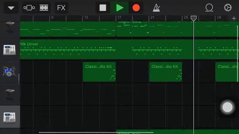Select the Classic Studio Kit region at bar 29
This screenshot has height=134, width=239.
pos(227,72)
